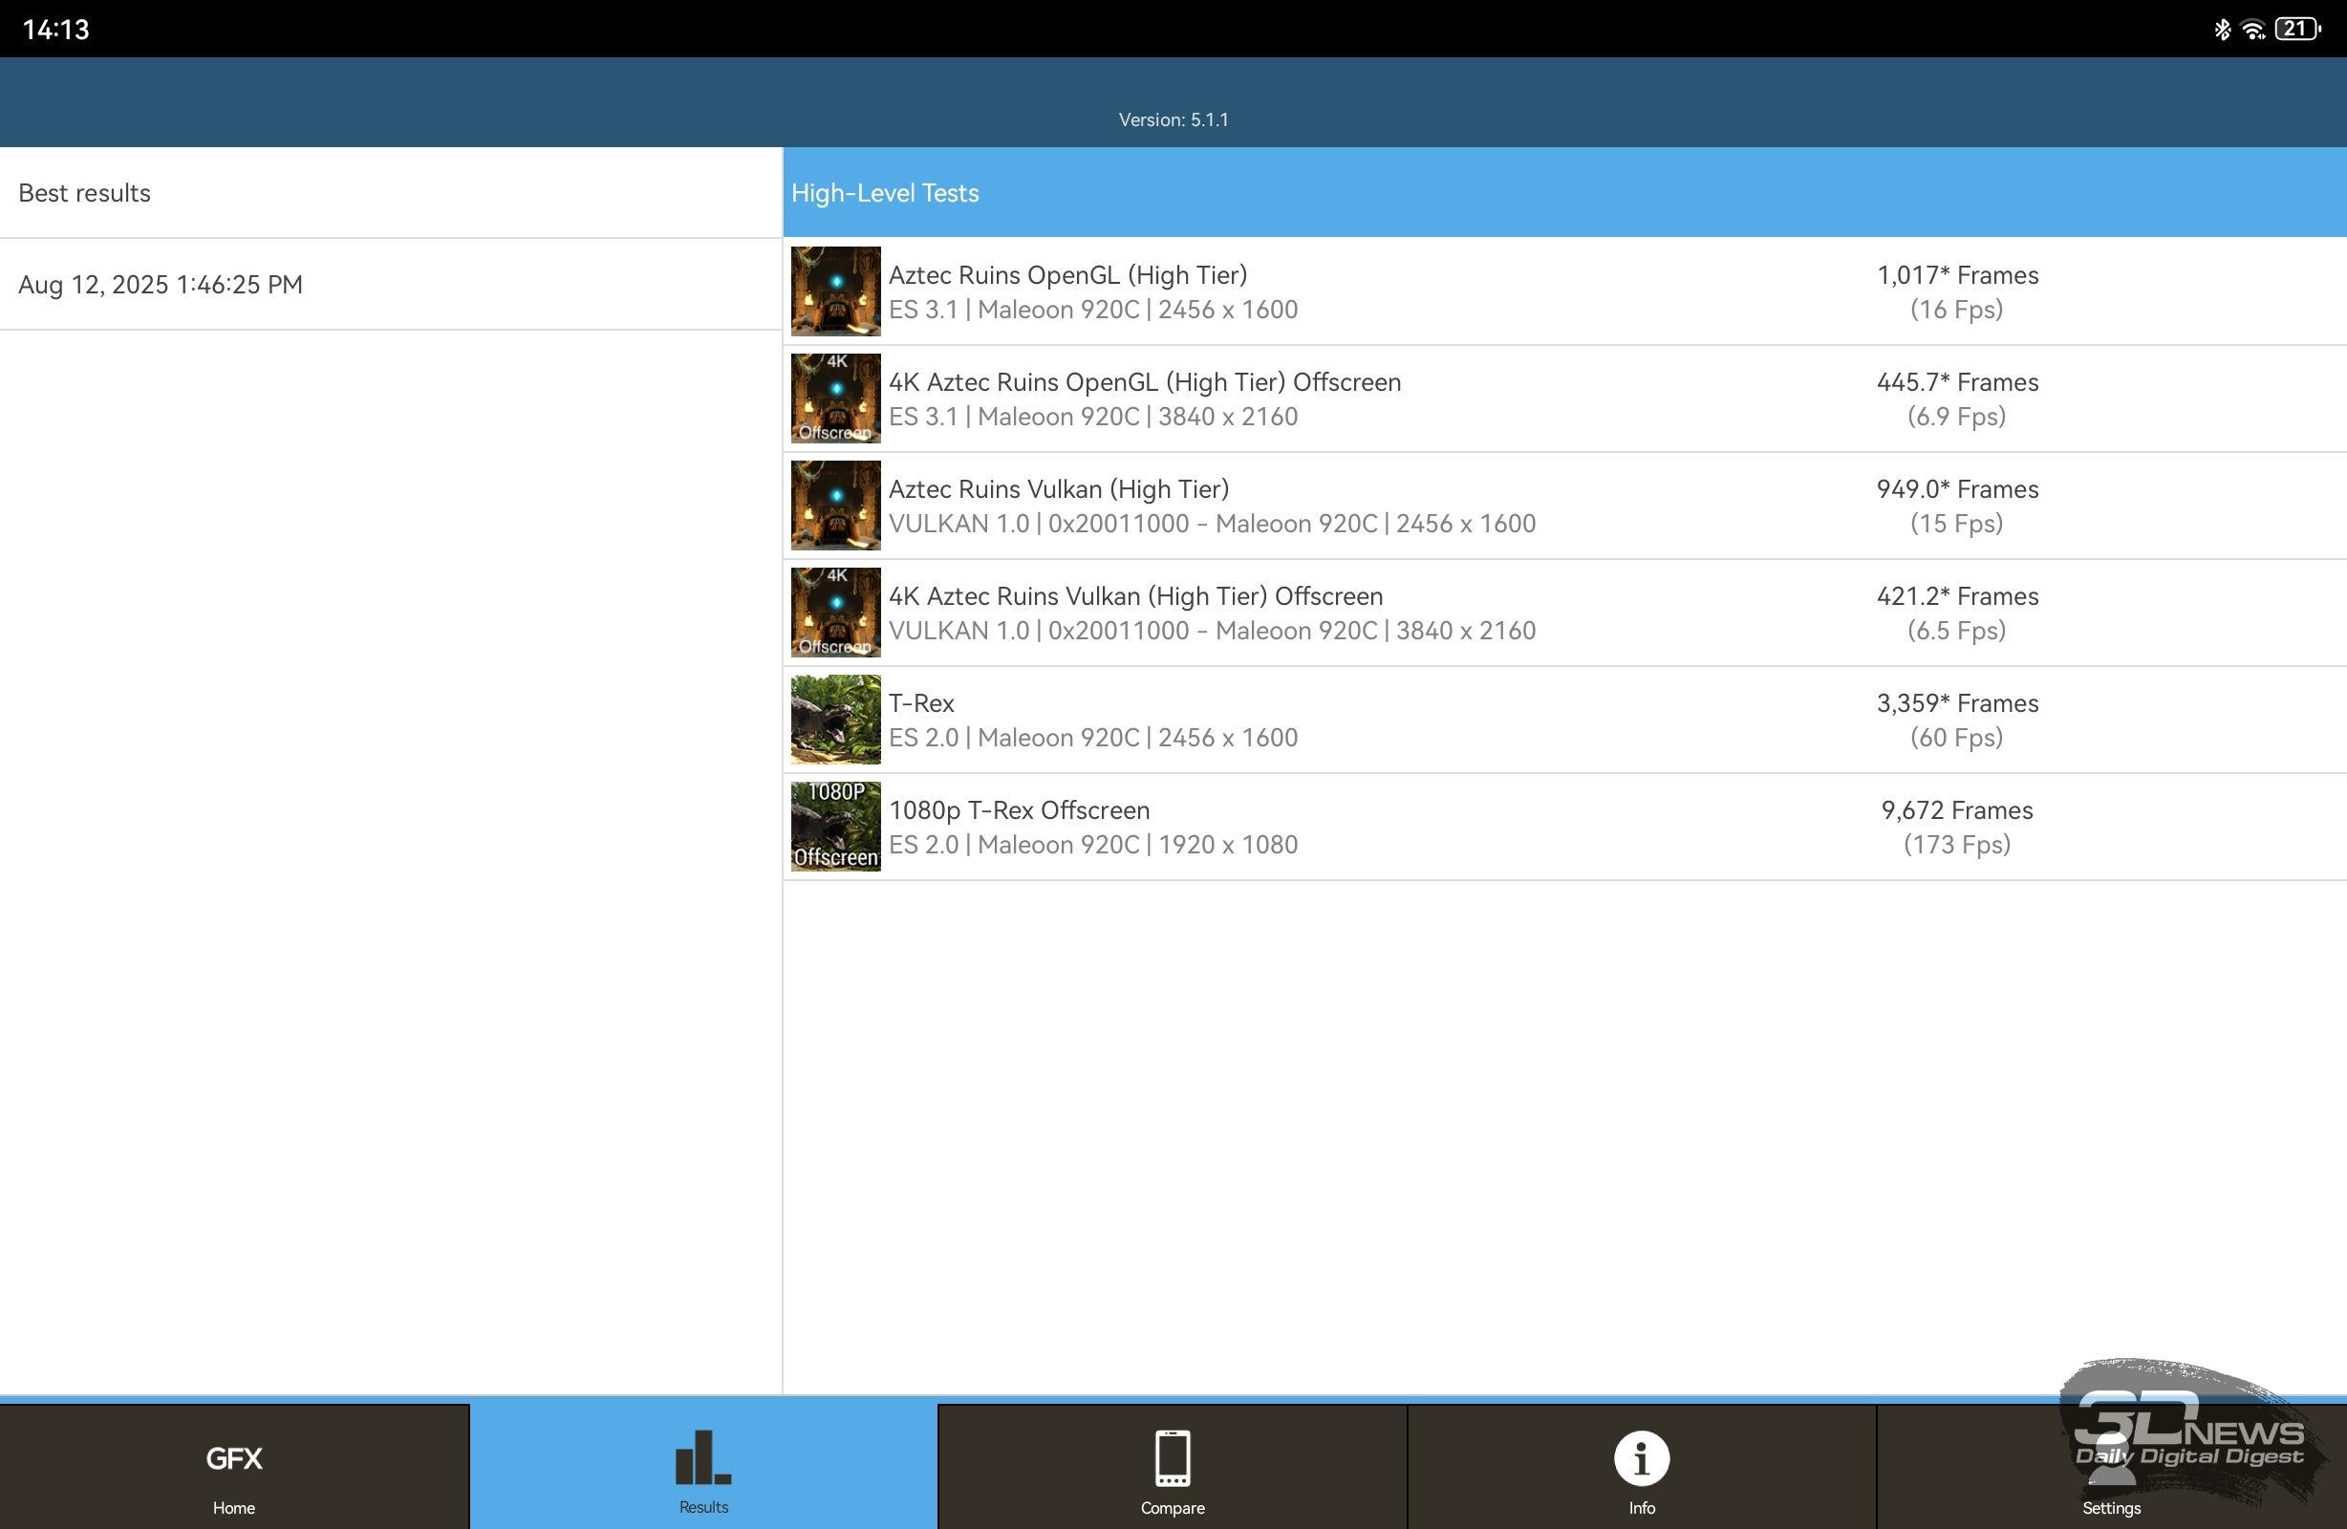This screenshot has height=1529, width=2347.
Task: Select 4K Aztec Ruins OpenGL Offscreen title
Action: 1145,381
